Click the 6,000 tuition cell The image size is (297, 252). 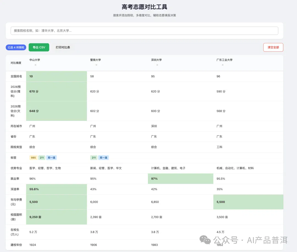[x=117, y=202]
